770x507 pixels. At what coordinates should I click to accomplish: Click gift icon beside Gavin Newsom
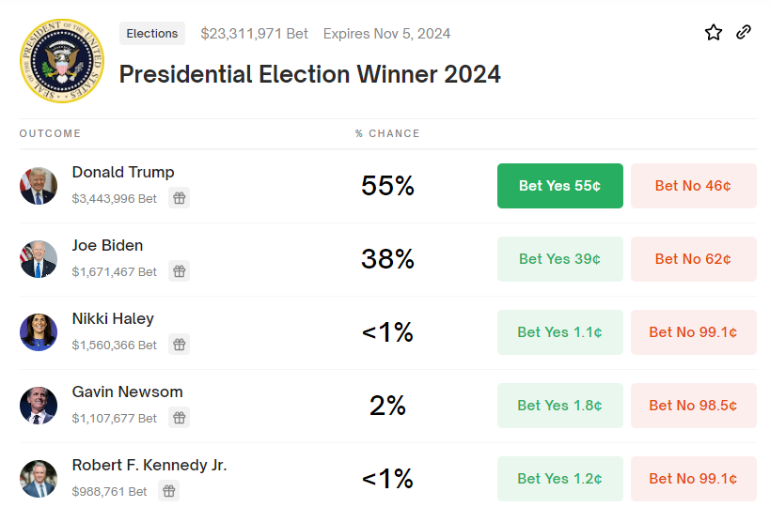(179, 418)
